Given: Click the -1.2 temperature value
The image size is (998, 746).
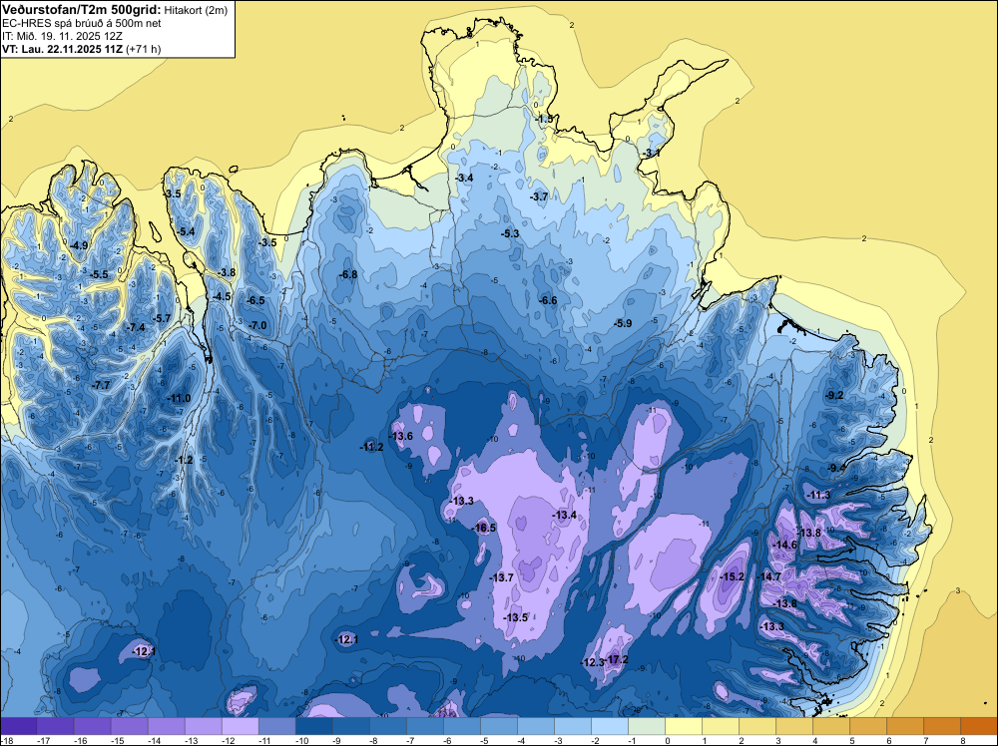Looking at the screenshot, I should tap(184, 460).
